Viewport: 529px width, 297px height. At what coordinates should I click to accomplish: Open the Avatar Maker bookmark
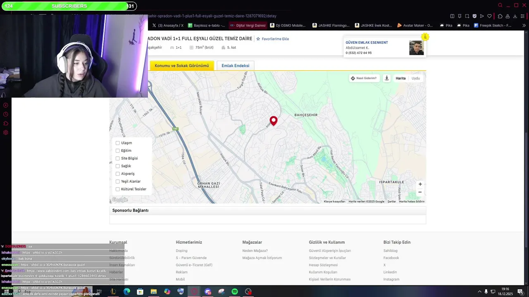point(415,25)
